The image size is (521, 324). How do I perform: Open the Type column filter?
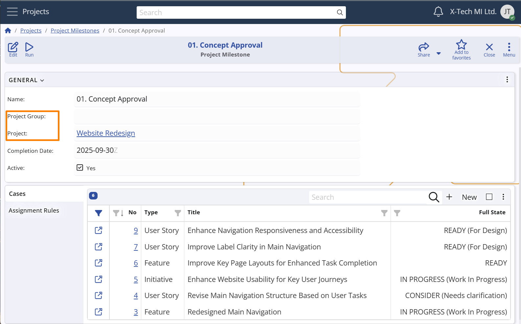(178, 213)
